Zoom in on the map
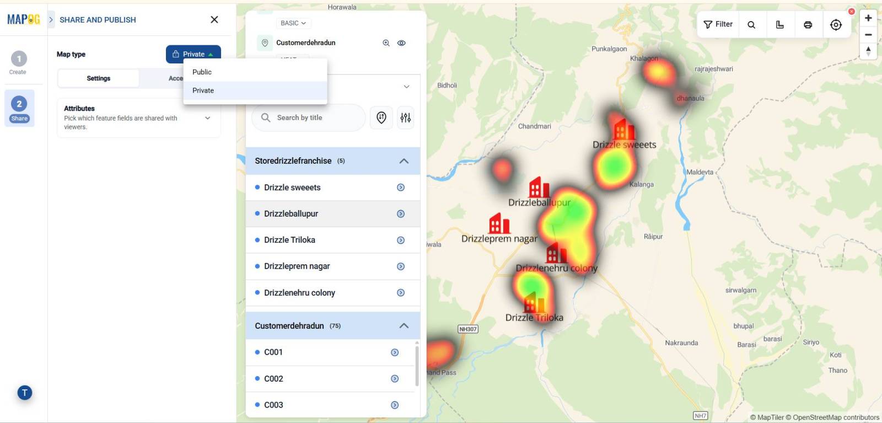The image size is (882, 423). [x=868, y=18]
